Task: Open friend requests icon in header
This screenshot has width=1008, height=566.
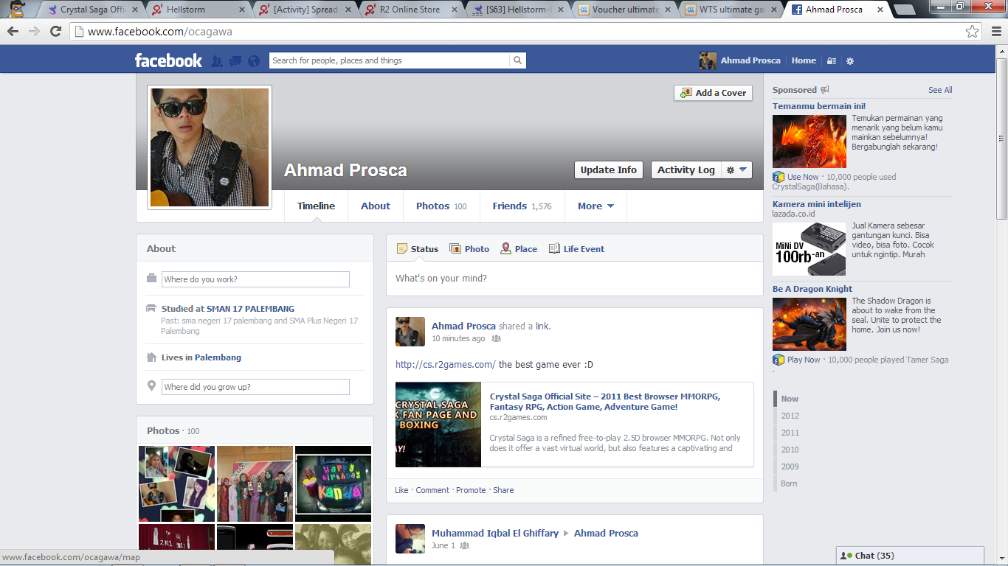Action: coord(217,61)
